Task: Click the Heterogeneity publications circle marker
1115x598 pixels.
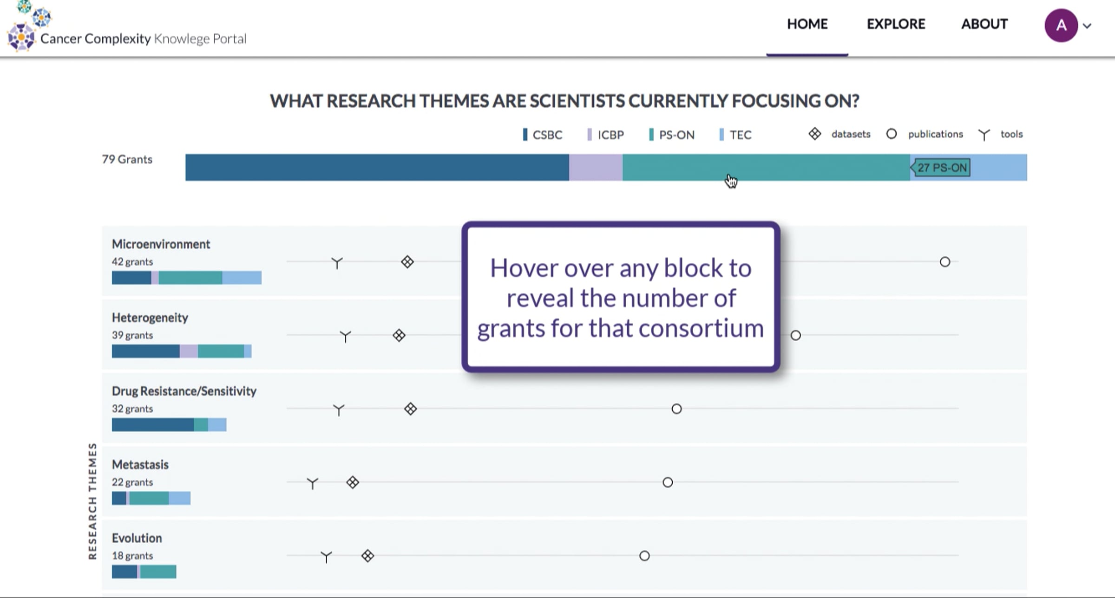Action: (795, 335)
